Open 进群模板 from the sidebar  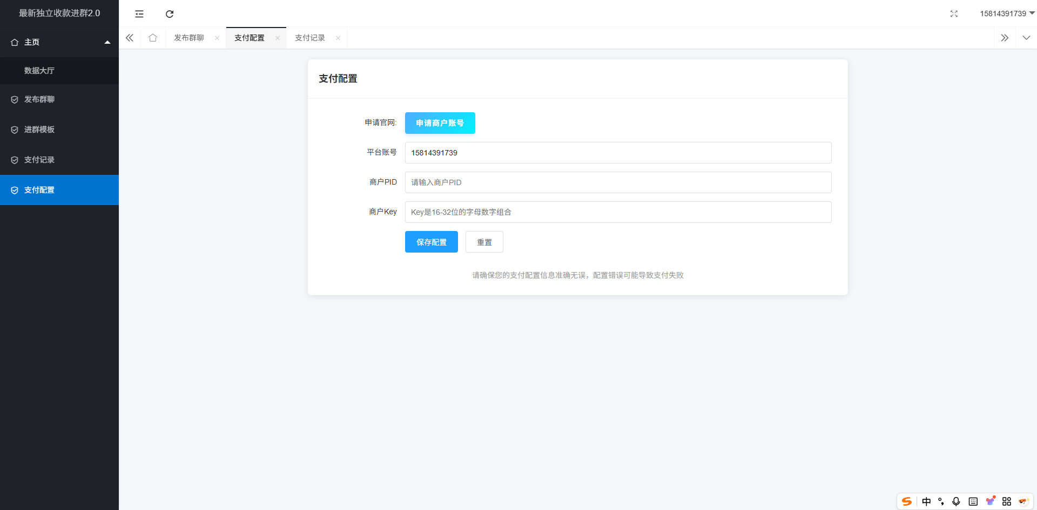[39, 130]
